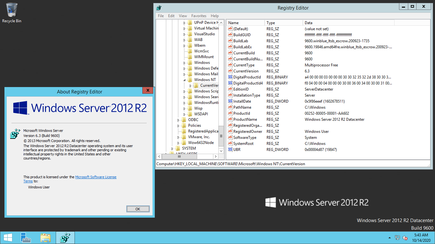
Task: Select the DigitalProductId binary value icon
Action: coord(230,77)
